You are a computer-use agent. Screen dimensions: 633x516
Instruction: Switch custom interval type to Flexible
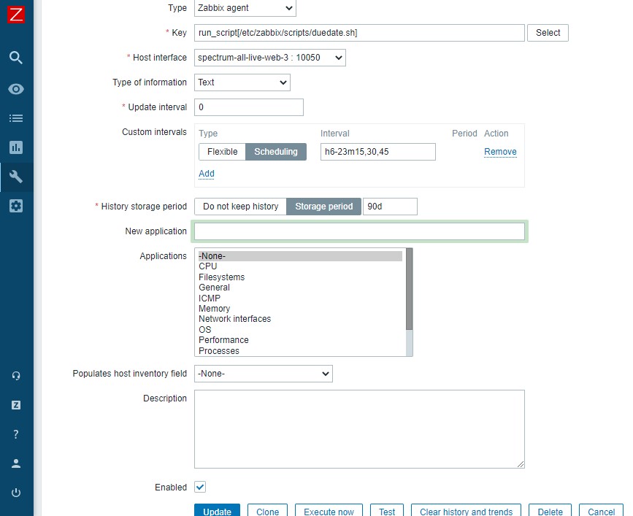point(222,152)
